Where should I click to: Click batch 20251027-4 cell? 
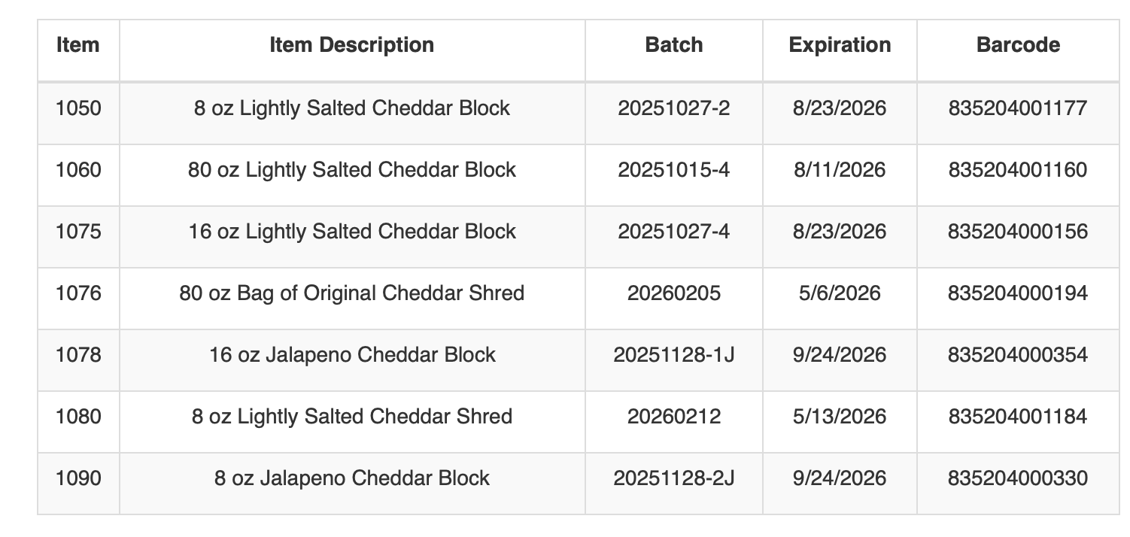(673, 232)
